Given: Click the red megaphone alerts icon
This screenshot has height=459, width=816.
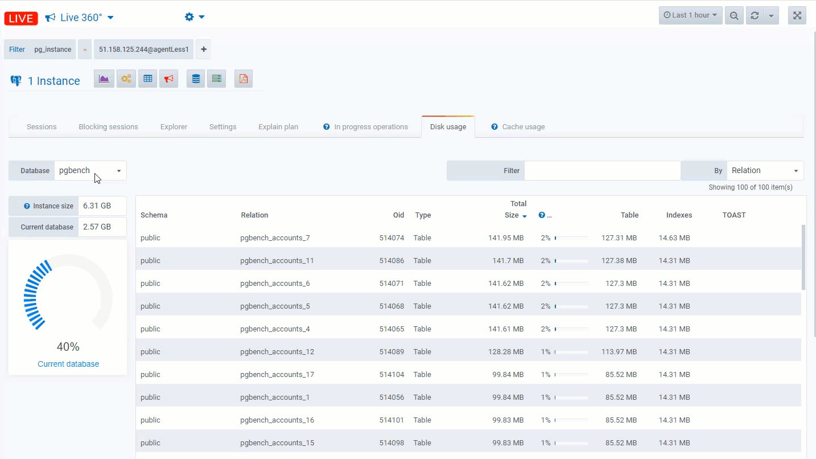Looking at the screenshot, I should [x=168, y=79].
